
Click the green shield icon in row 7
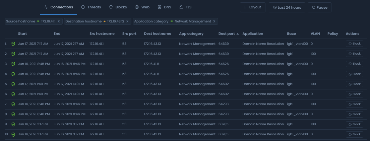[13, 104]
